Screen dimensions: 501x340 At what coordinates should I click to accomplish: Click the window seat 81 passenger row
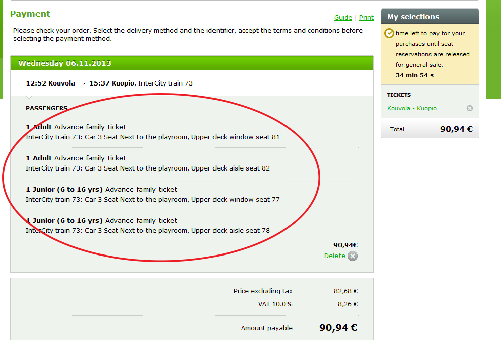coord(192,132)
